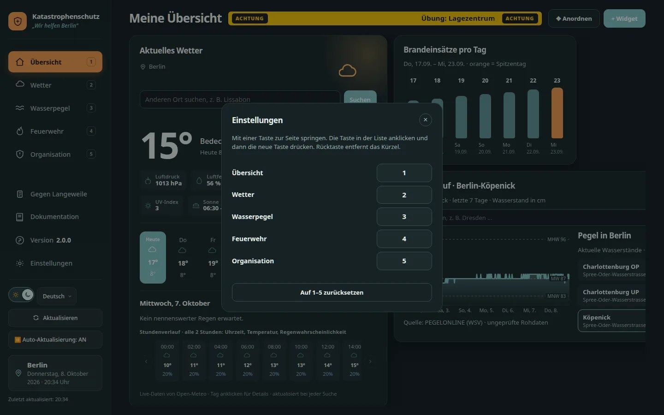The width and height of the screenshot is (664, 415).
Task: Close the Einstellungen dialog
Action: [426, 120]
